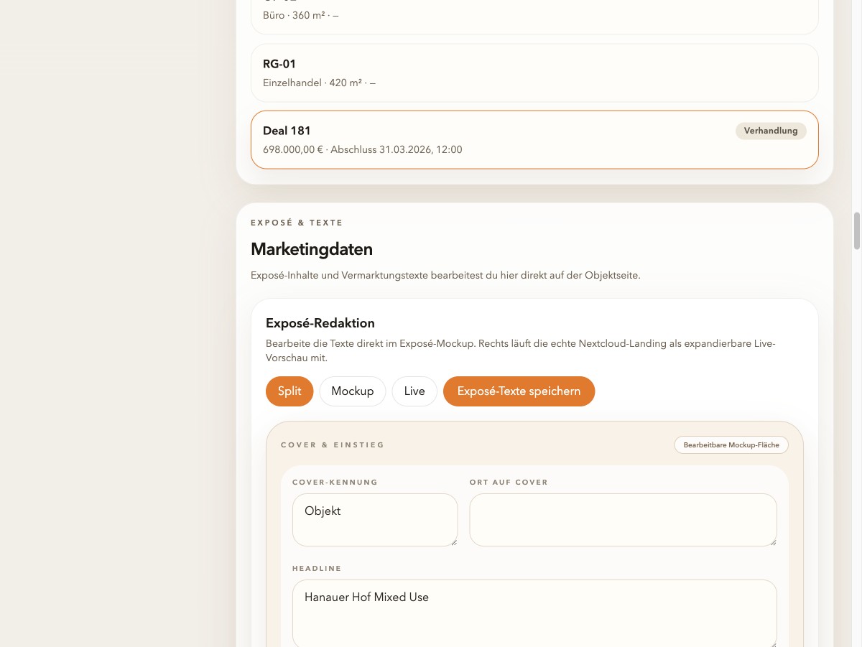Click the Exposé & Texte label
Viewport: 862px width, 647px height.
pyautogui.click(x=297, y=223)
